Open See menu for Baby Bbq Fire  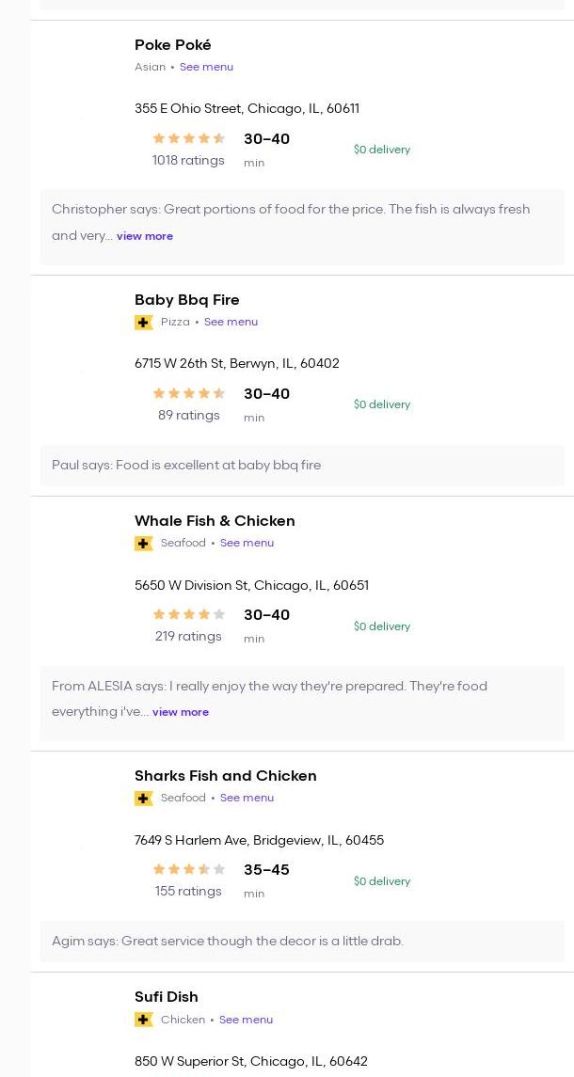(x=231, y=322)
